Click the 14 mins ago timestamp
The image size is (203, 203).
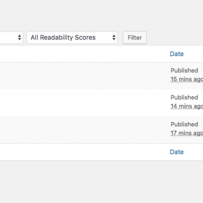tap(187, 106)
